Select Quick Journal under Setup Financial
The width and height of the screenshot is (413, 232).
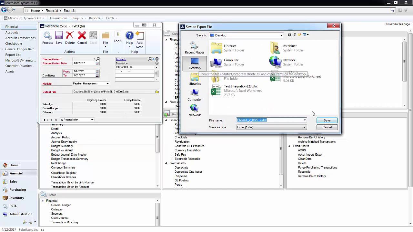(x=60, y=218)
